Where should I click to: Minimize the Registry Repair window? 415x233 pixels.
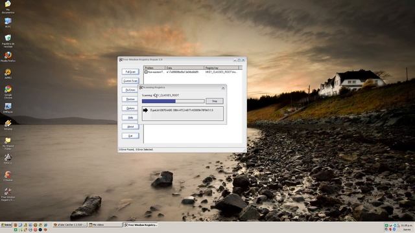pos(235,60)
